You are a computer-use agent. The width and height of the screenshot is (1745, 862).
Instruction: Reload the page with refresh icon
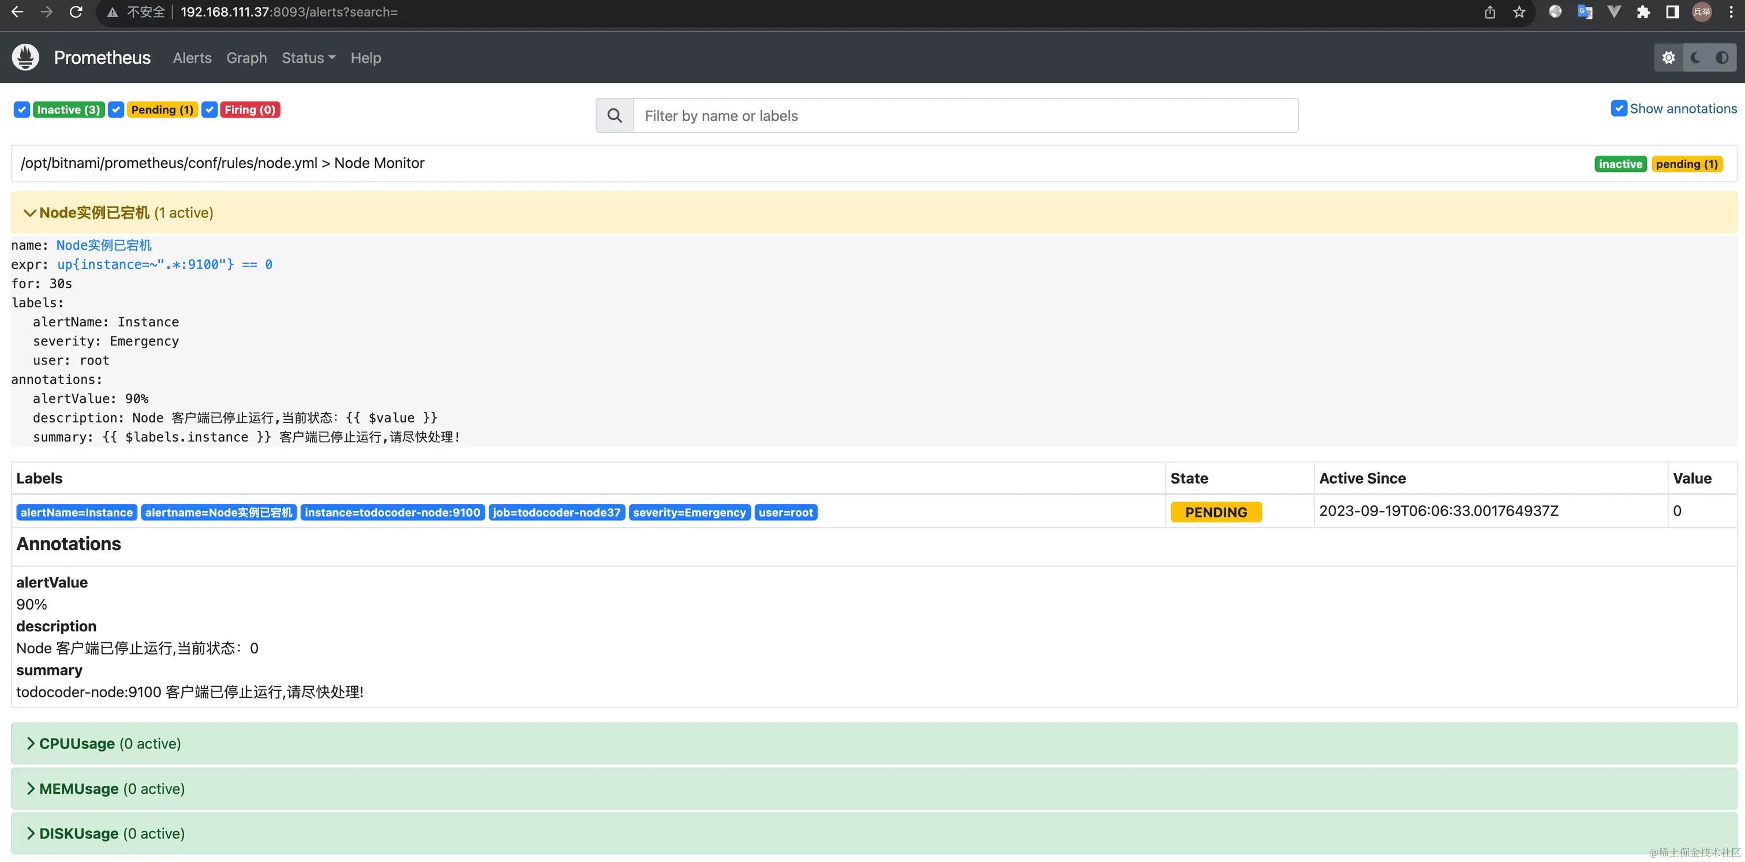pyautogui.click(x=76, y=12)
